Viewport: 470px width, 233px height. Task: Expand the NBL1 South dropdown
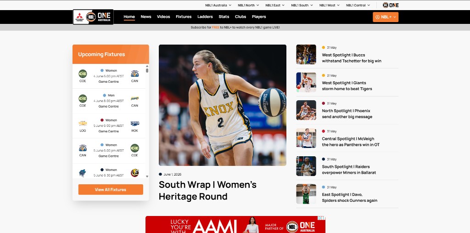click(302, 5)
